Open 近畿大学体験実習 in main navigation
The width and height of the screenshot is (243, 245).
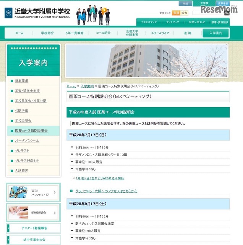pos(132,33)
